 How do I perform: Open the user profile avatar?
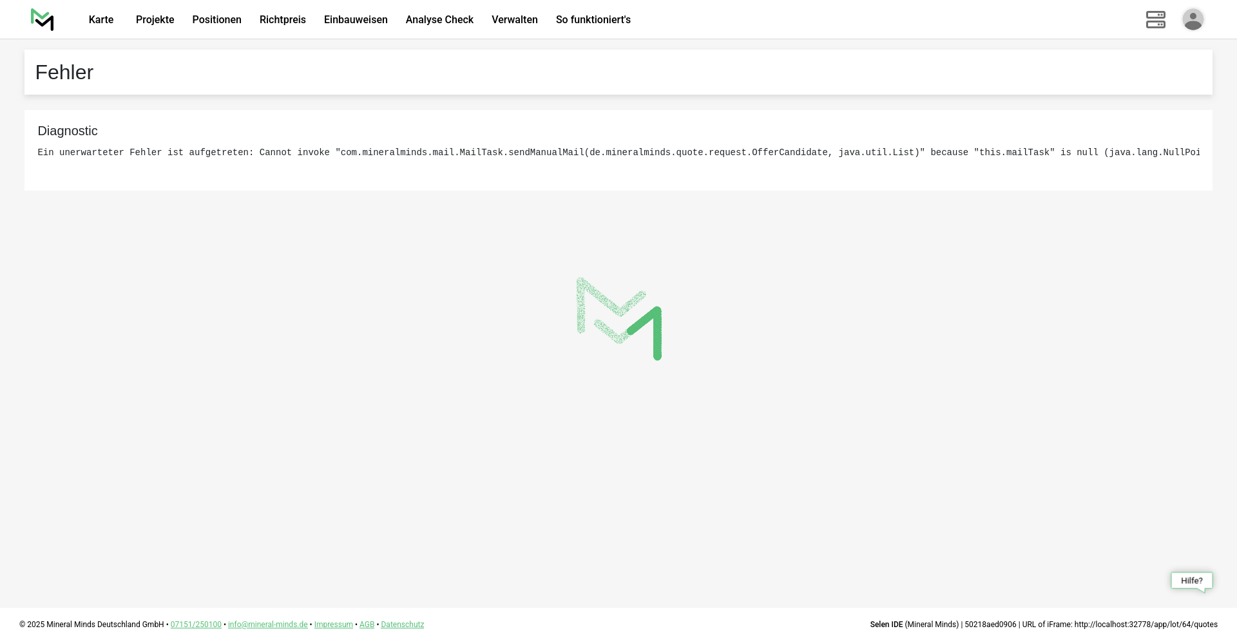pyautogui.click(x=1193, y=20)
